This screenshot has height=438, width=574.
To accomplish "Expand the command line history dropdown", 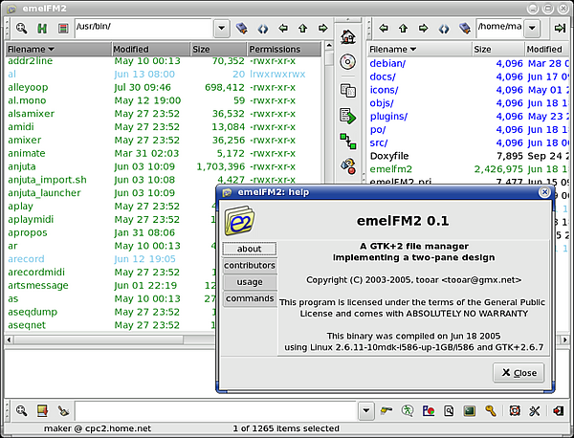I will click(x=367, y=411).
